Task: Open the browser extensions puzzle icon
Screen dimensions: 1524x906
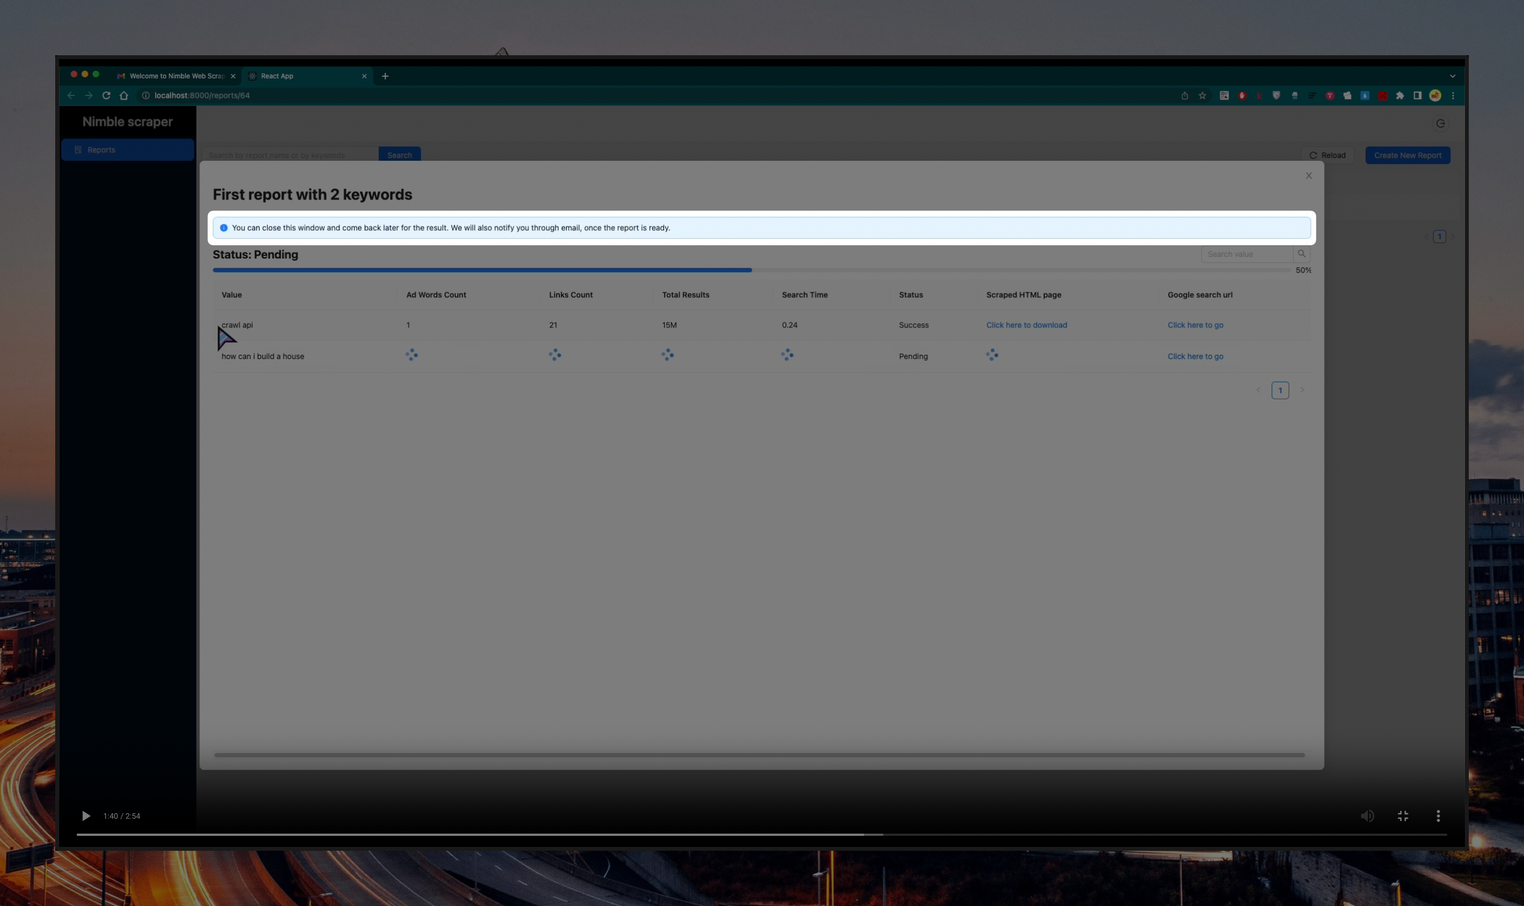Action: pos(1400,95)
